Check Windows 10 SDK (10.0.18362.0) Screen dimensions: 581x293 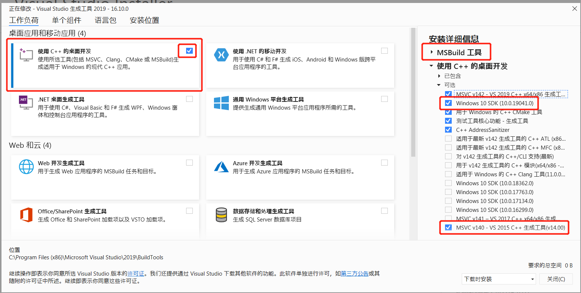tap(448, 183)
